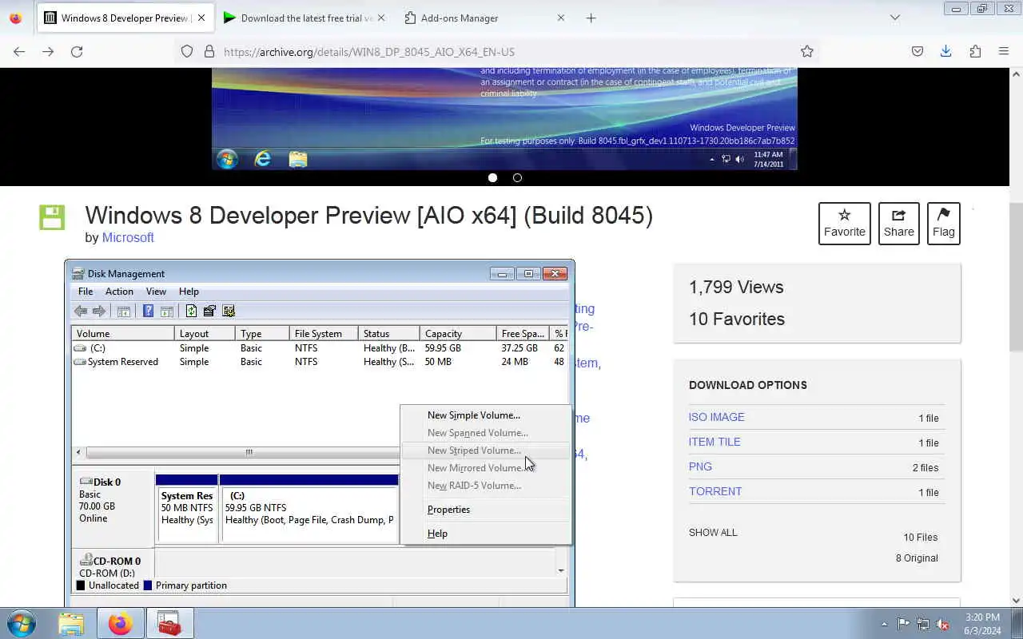Image resolution: width=1023 pixels, height=639 pixels.
Task: Open the PNG download link
Action: [700, 467]
